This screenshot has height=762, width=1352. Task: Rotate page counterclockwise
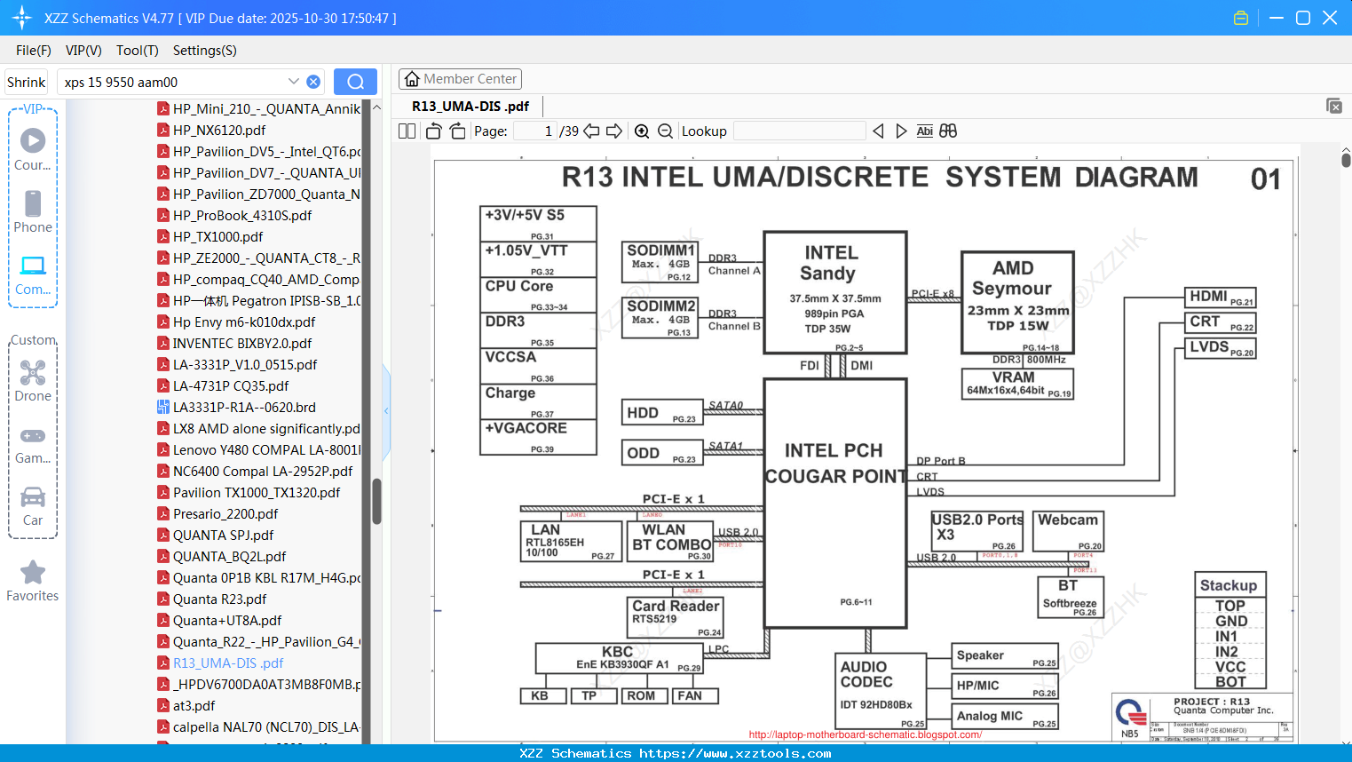pos(434,131)
